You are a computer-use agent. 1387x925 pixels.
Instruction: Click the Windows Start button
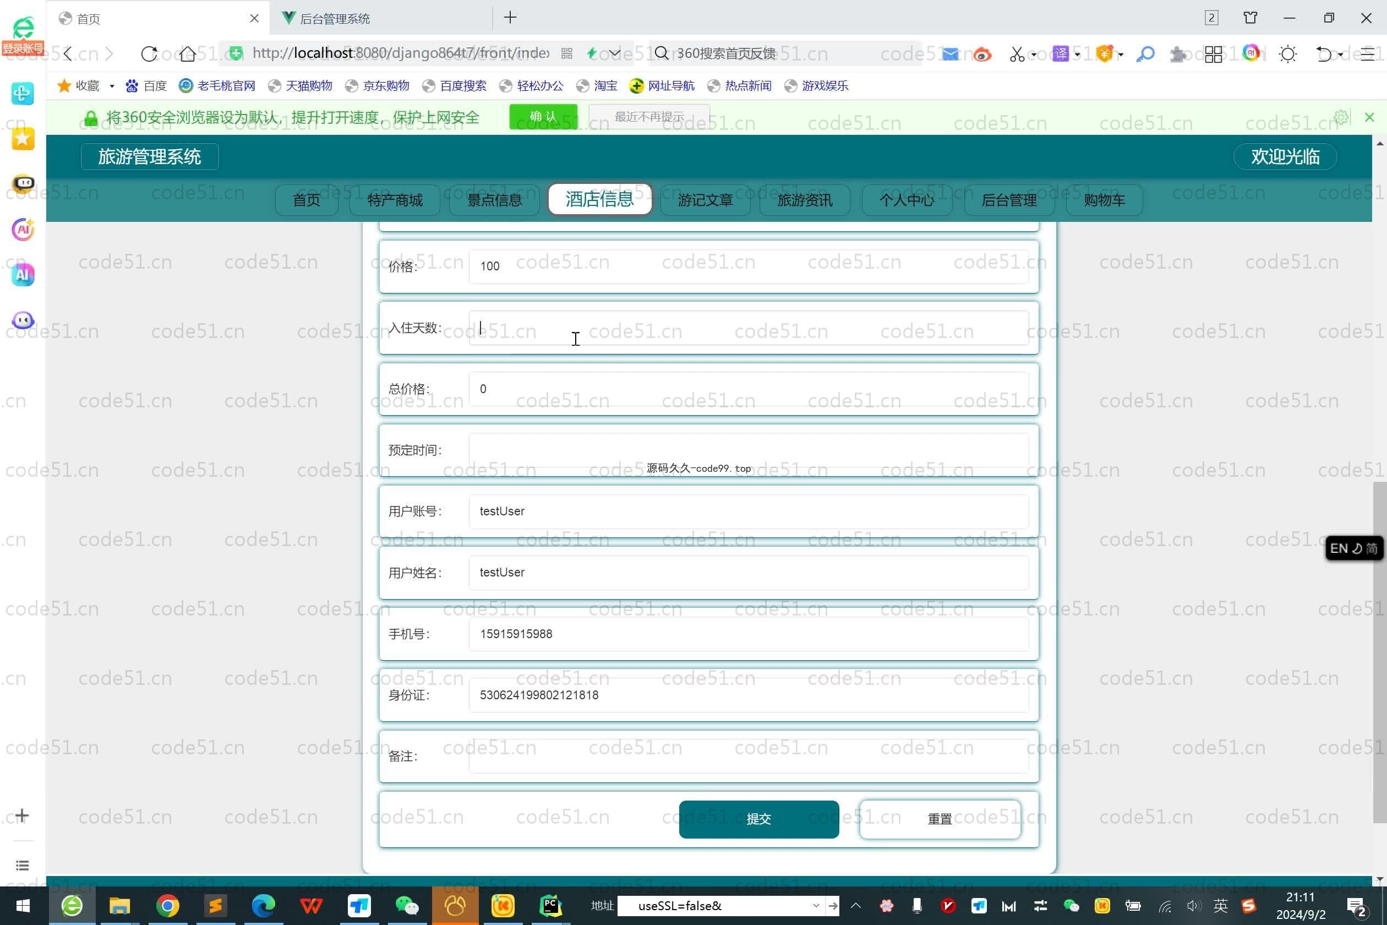pyautogui.click(x=23, y=906)
